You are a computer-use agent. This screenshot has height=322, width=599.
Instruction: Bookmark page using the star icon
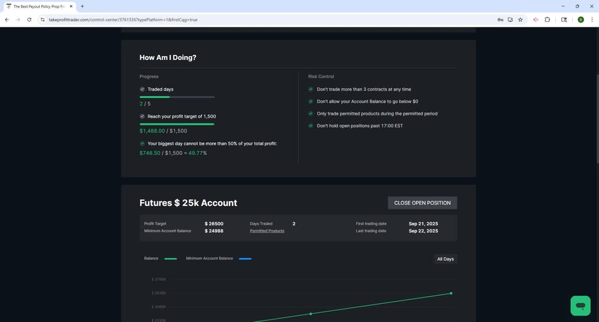tap(520, 19)
